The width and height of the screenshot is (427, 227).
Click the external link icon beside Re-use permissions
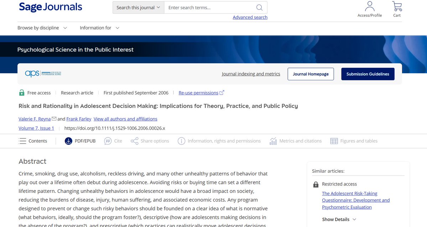[222, 93]
